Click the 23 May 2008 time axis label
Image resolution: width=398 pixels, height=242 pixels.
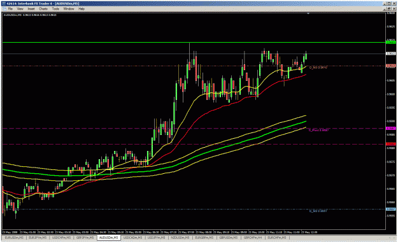[10, 232]
